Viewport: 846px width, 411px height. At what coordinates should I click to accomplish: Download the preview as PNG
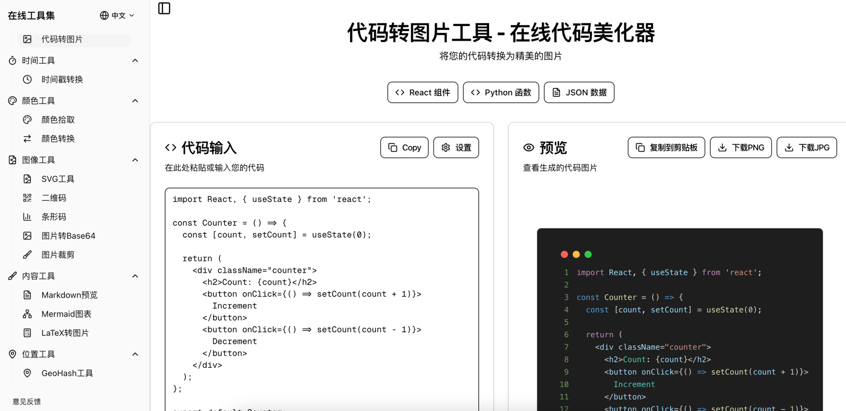tap(740, 147)
